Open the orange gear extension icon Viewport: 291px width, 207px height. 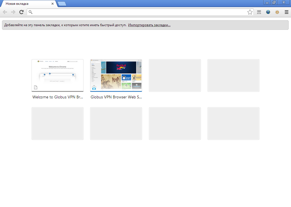[x=277, y=12]
